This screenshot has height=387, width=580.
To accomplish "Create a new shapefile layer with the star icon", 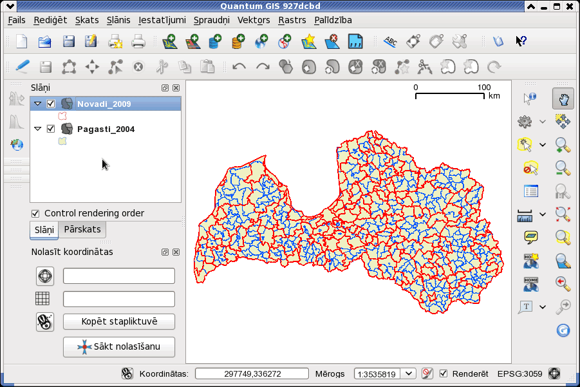I will coord(308,41).
